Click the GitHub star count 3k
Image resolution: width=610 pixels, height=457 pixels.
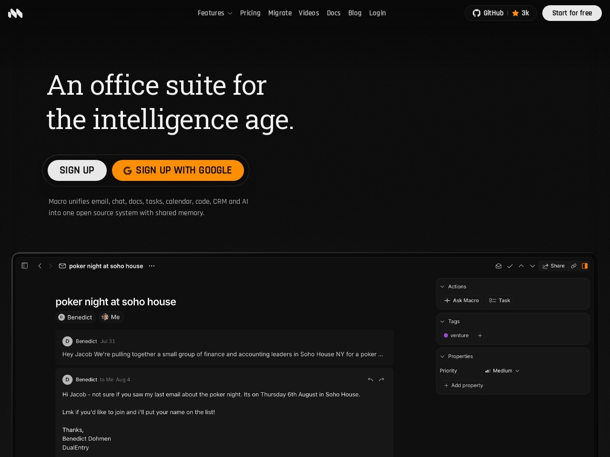tap(521, 13)
